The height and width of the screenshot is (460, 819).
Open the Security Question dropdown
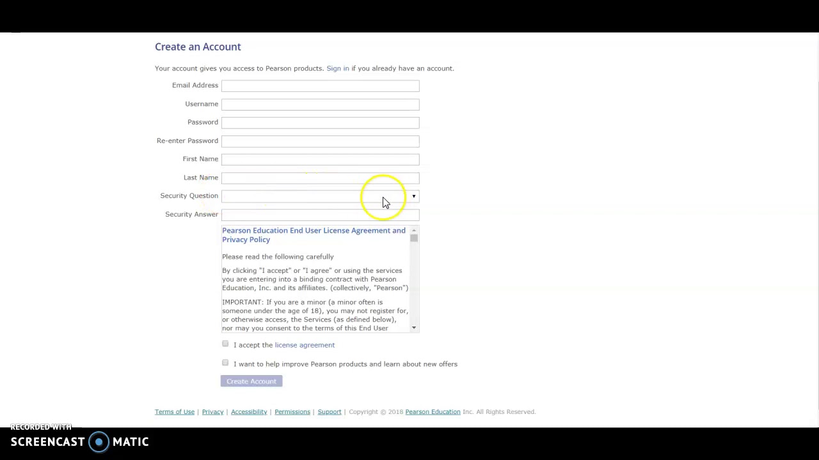click(x=320, y=196)
